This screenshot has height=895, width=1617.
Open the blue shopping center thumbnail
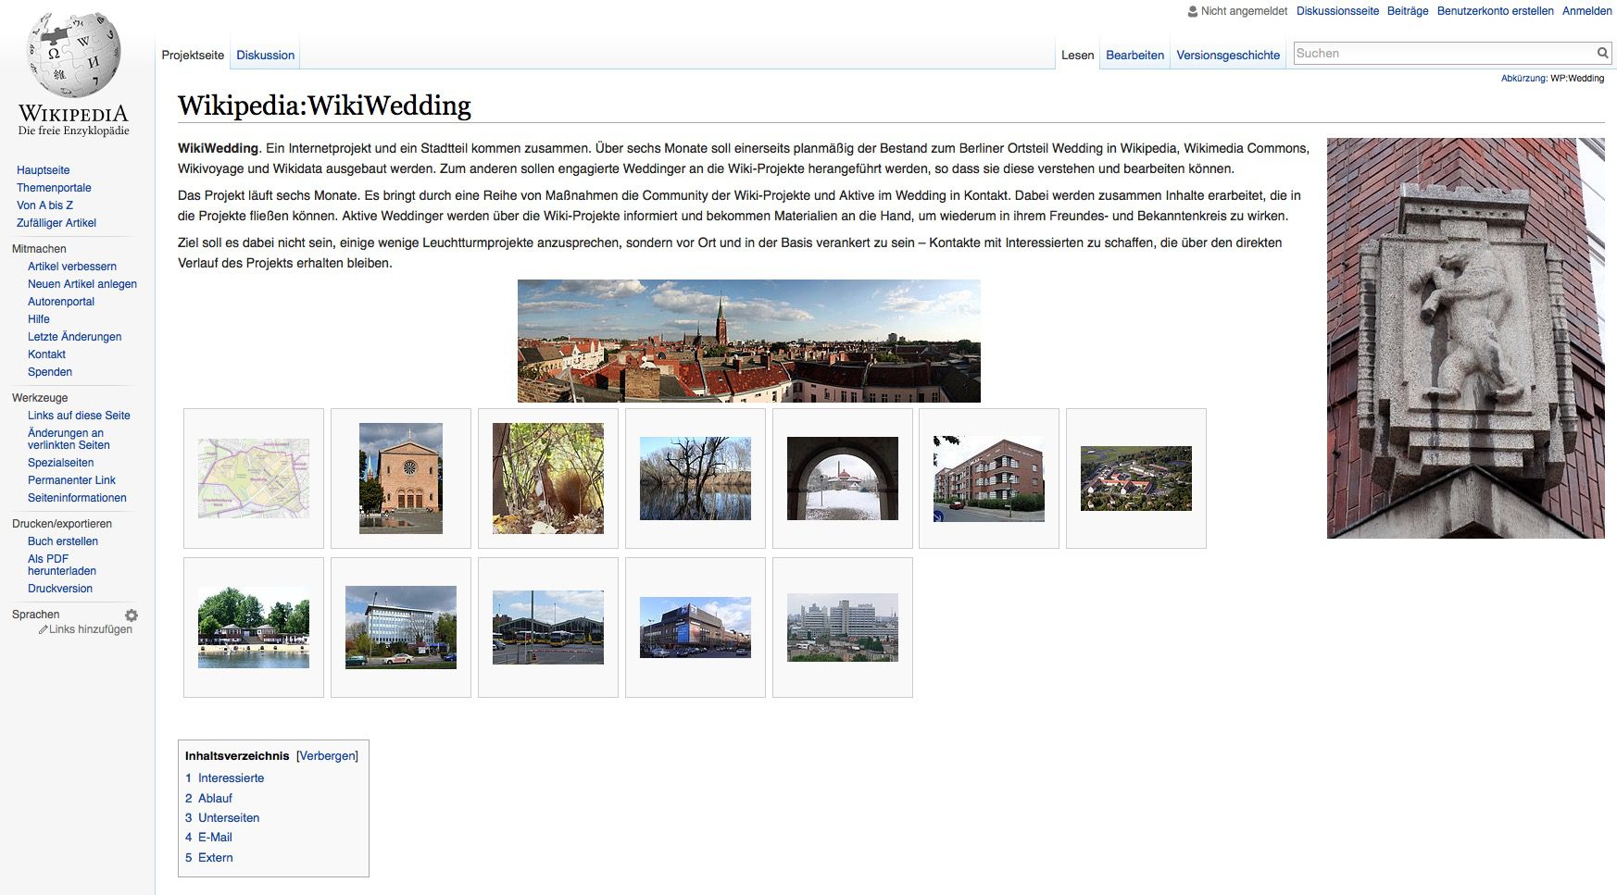[x=696, y=628]
